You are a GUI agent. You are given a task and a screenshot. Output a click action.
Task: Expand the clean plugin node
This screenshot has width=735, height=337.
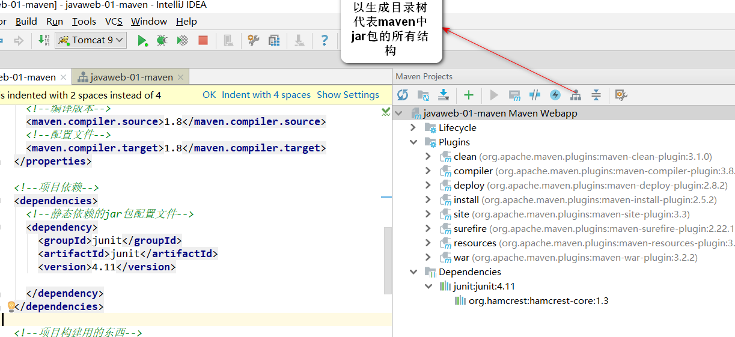(428, 156)
